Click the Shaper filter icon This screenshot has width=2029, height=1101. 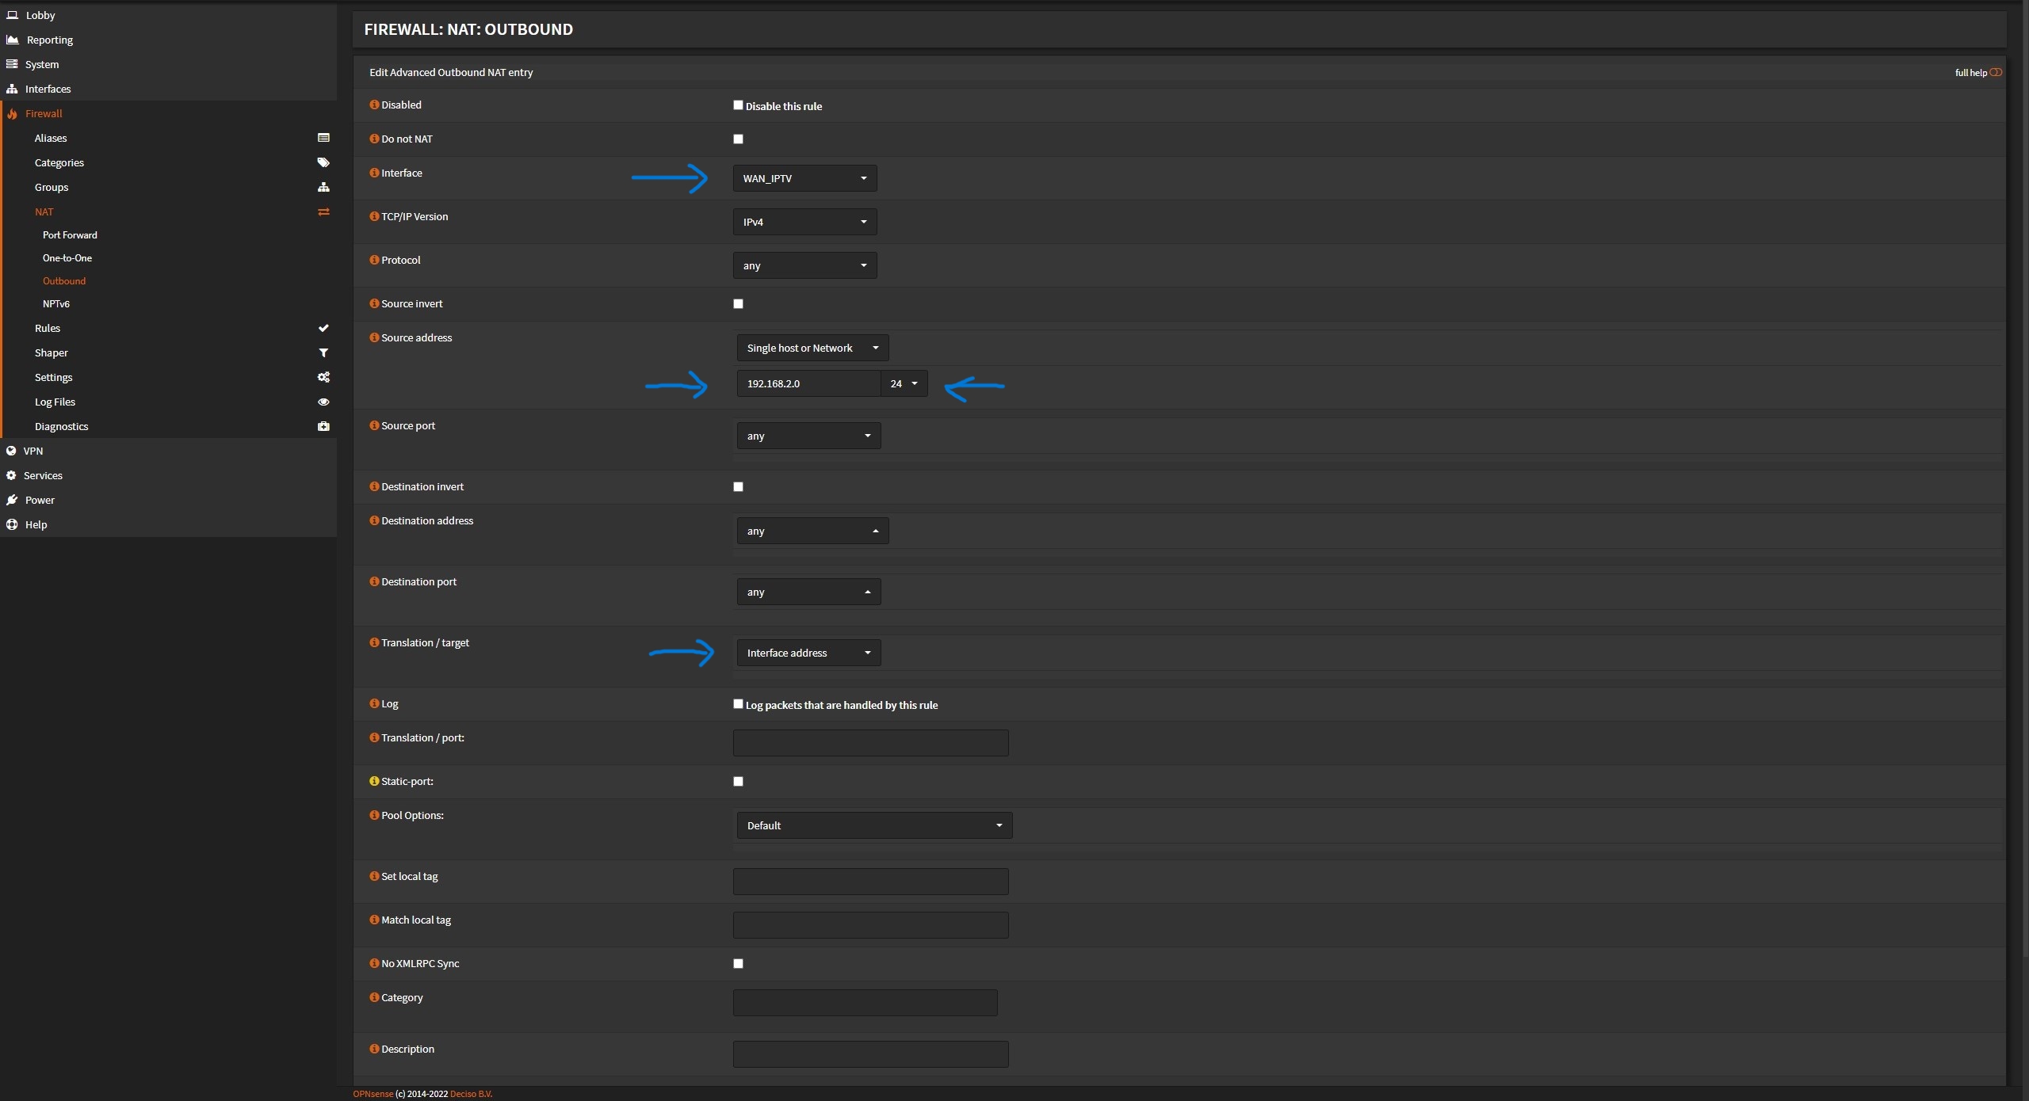323,352
